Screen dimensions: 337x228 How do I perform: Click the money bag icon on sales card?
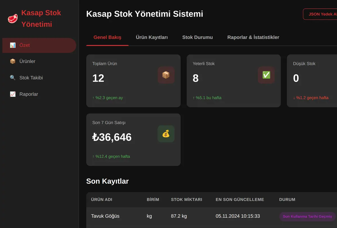[x=166, y=134]
